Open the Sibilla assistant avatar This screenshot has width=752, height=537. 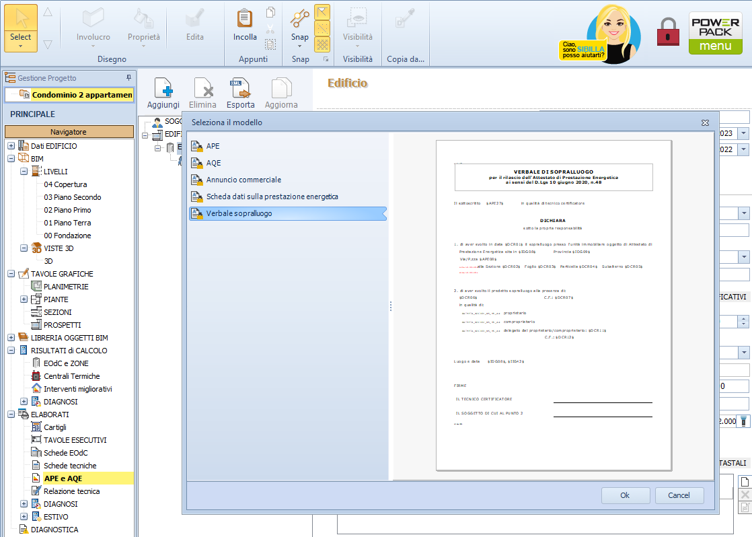(x=613, y=32)
